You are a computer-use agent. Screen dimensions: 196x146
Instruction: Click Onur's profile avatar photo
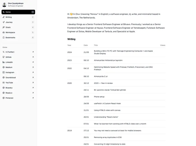coord(4,5)
